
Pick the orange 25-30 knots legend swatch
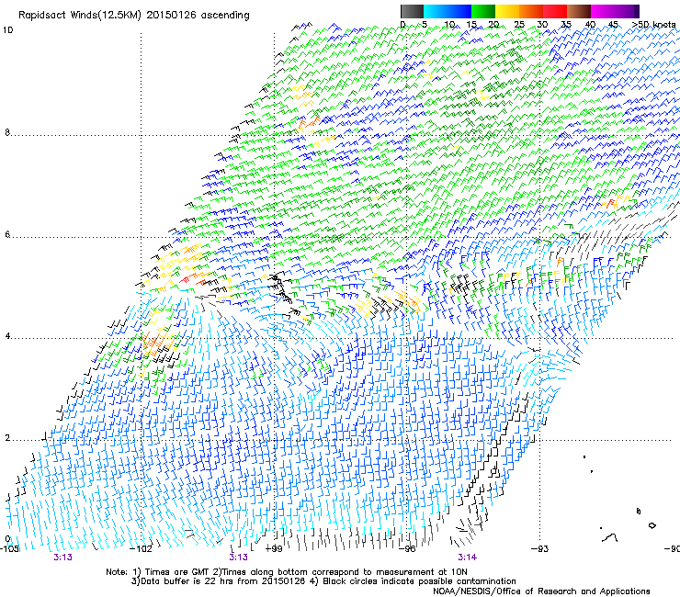[x=531, y=11]
